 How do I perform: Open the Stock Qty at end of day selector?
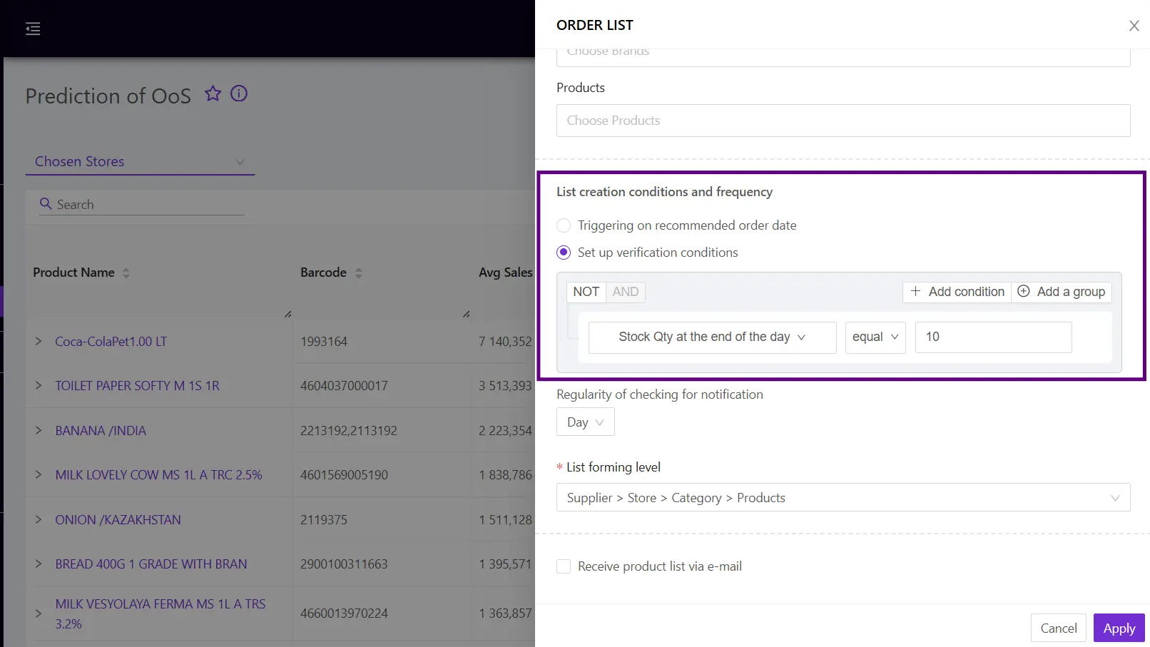coord(711,337)
